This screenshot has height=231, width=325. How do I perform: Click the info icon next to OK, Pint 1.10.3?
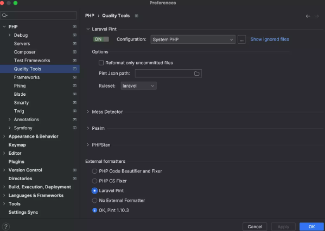pyautogui.click(x=94, y=210)
